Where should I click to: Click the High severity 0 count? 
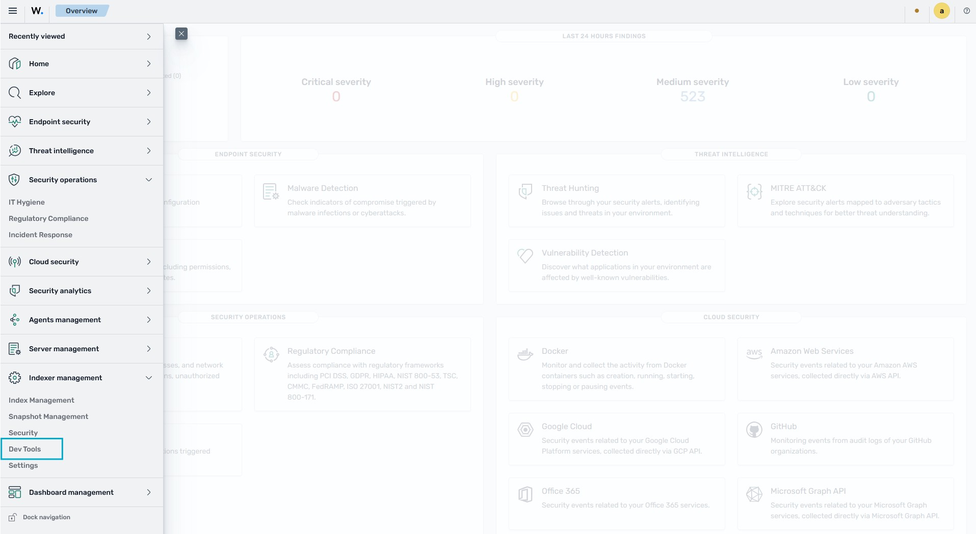pyautogui.click(x=515, y=96)
